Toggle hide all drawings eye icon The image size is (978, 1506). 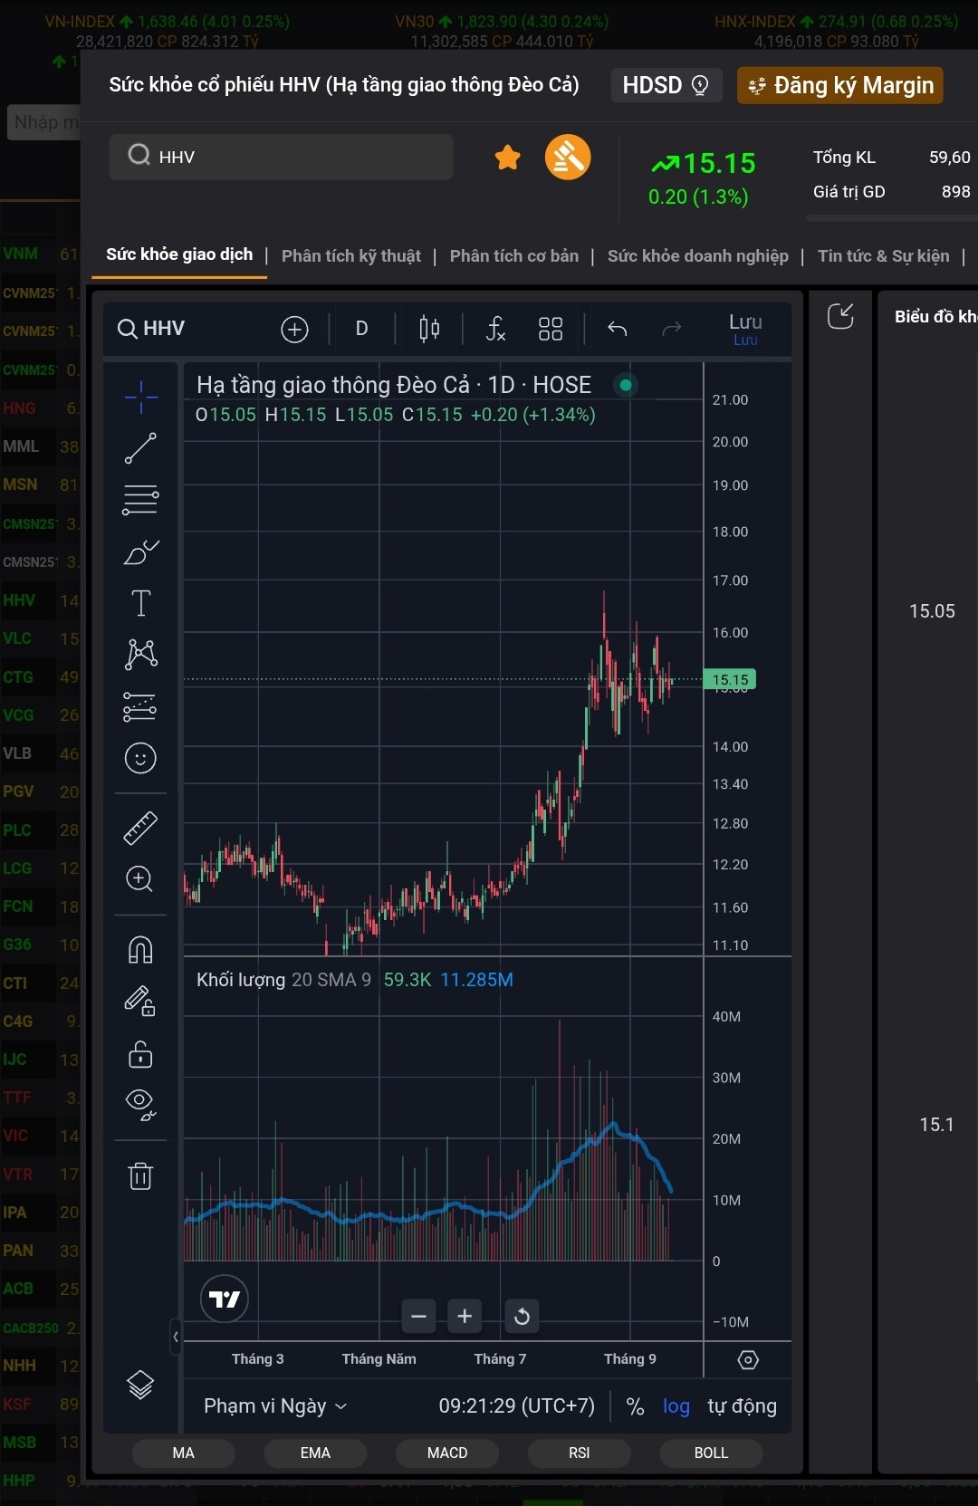click(x=140, y=1103)
